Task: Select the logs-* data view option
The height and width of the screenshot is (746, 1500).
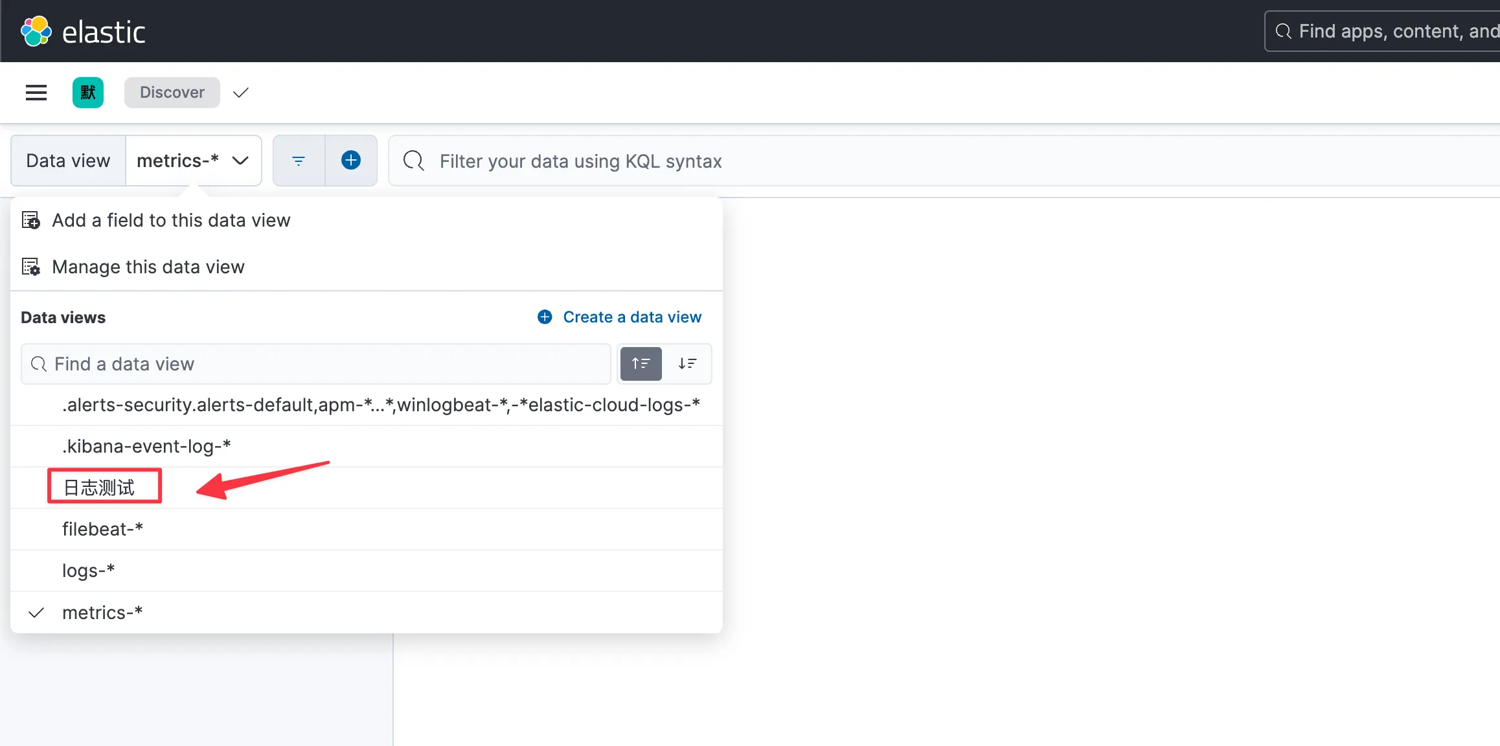Action: [x=88, y=571]
